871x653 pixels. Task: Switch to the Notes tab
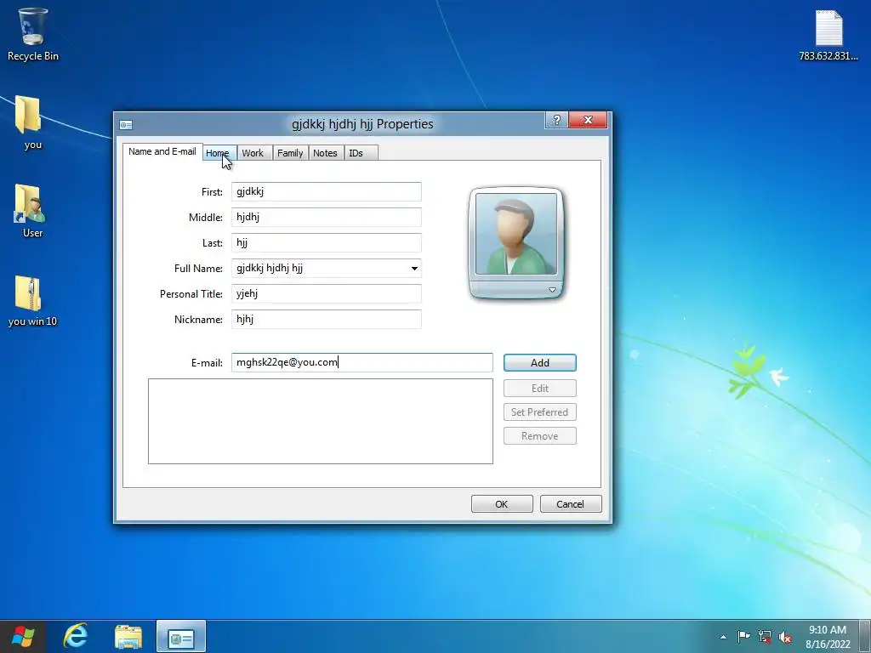[325, 153]
